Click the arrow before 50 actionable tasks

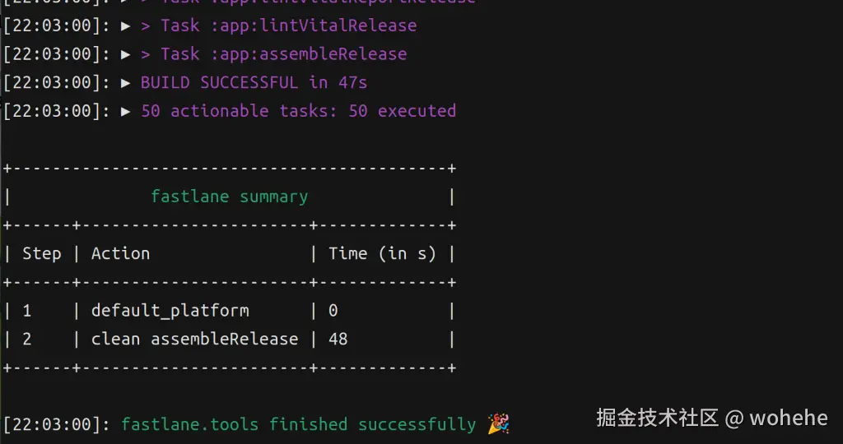(126, 110)
